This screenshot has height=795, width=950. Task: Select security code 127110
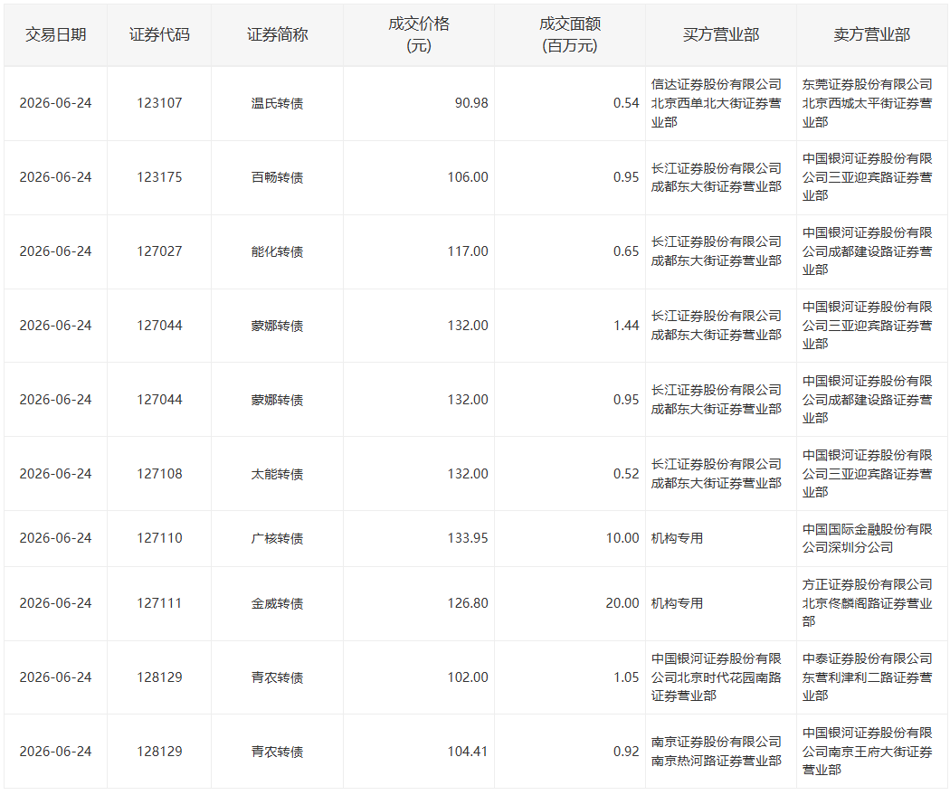pyautogui.click(x=159, y=538)
